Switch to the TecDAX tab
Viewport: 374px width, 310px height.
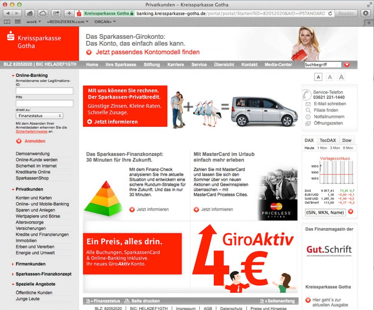[x=328, y=140]
